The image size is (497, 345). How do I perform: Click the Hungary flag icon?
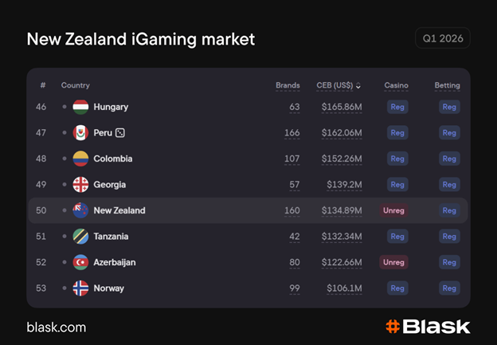(x=80, y=107)
